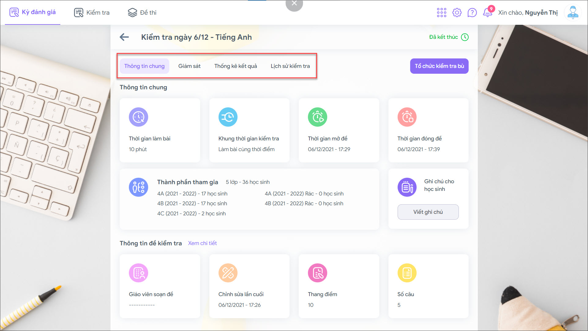Select Thông tin chung tab
Viewport: 588px width, 331px height.
pyautogui.click(x=144, y=66)
